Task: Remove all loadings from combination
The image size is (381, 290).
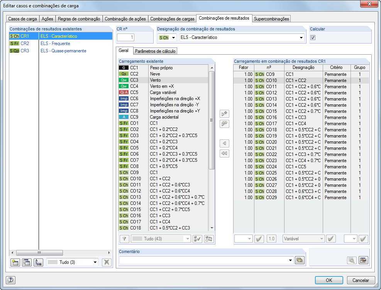Action: pyautogui.click(x=224, y=153)
